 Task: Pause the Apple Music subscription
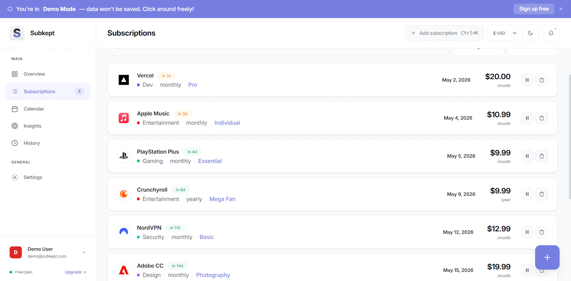point(527,118)
